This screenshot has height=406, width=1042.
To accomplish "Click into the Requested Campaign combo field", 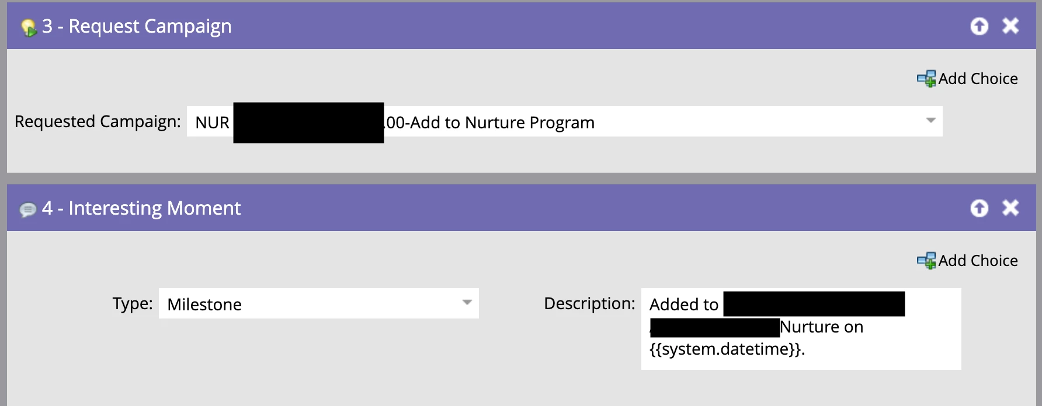I will (x=564, y=121).
